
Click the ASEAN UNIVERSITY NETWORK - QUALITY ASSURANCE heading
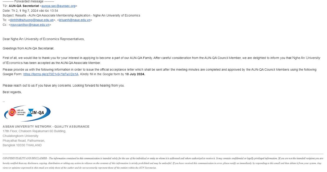click(x=46, y=126)
